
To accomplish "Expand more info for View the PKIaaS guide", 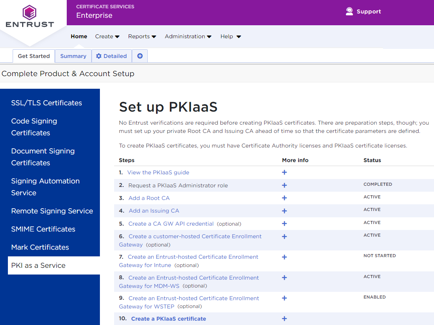I will tap(284, 172).
